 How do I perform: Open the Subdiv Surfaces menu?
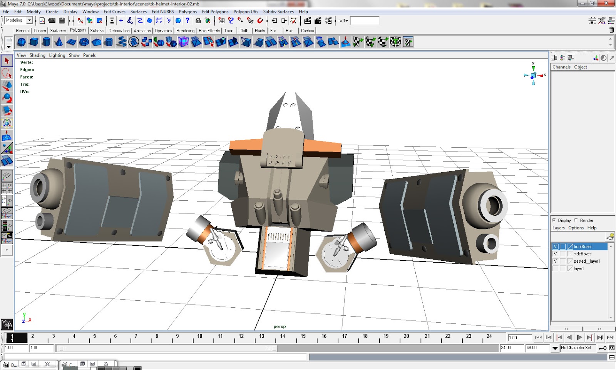click(x=278, y=12)
